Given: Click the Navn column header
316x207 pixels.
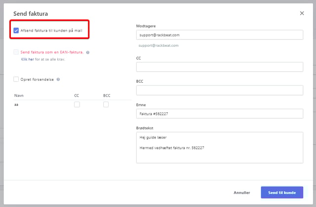Looking at the screenshot, I should coord(19,94).
